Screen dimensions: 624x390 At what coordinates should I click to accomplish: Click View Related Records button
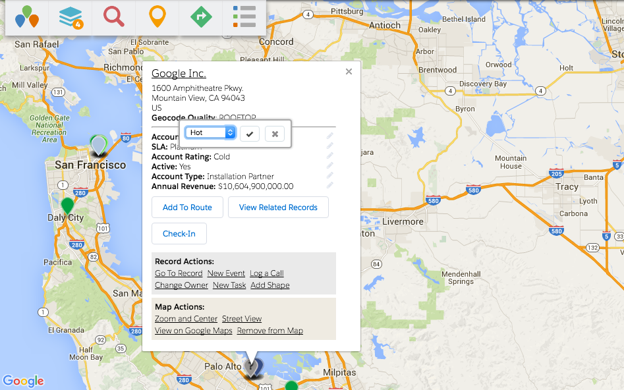tap(278, 208)
